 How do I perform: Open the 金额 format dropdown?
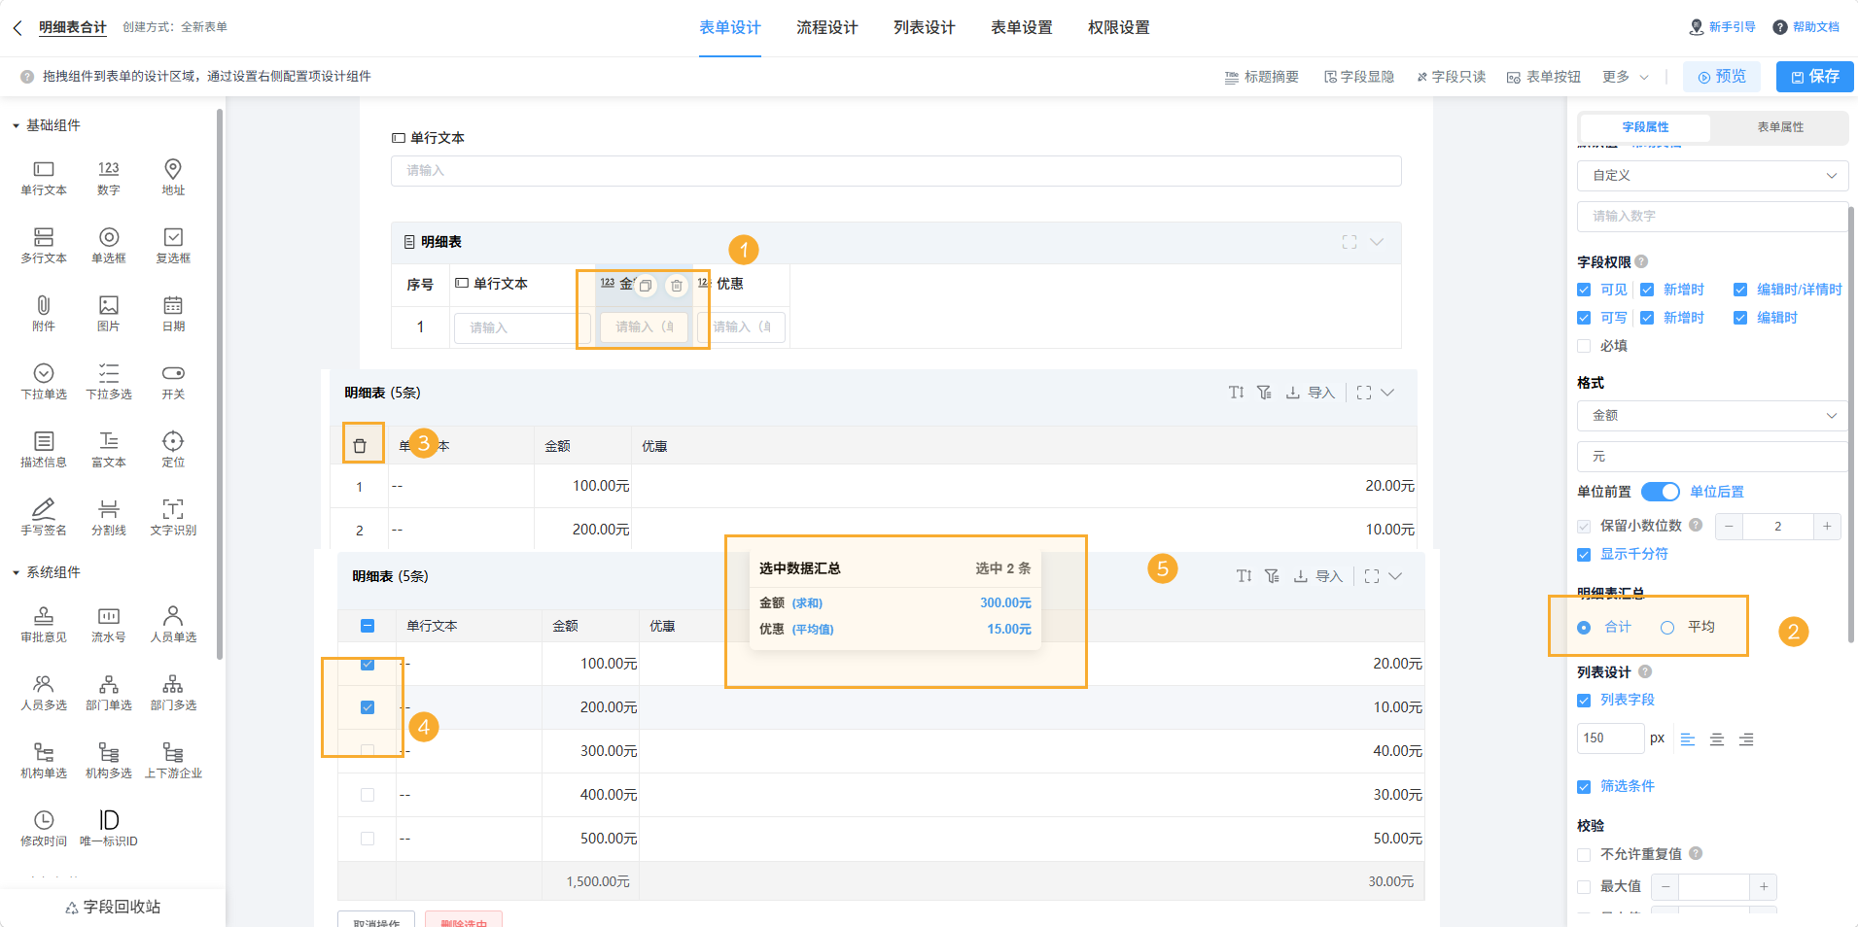pos(1712,416)
